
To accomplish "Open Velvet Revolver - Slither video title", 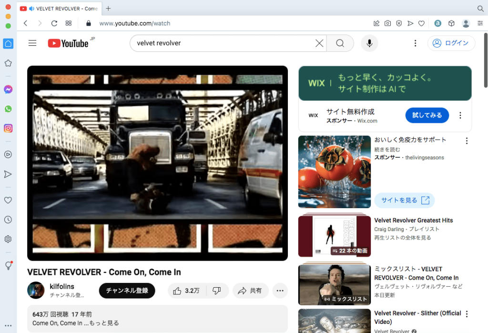I will click(x=417, y=317).
